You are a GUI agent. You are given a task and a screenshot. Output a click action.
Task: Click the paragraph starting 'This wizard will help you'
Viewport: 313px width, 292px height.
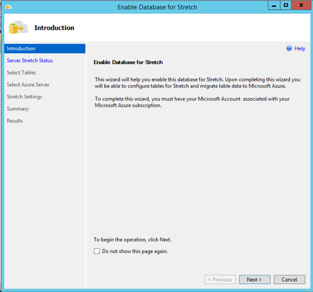point(197,83)
